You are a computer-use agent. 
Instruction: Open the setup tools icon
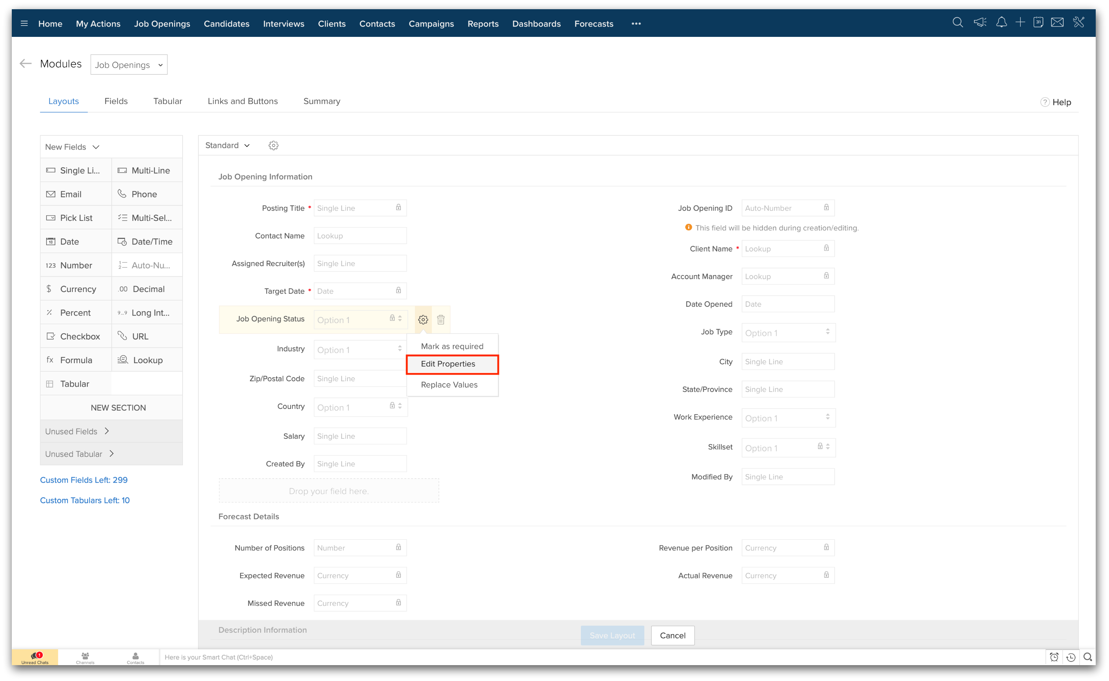1079,22
